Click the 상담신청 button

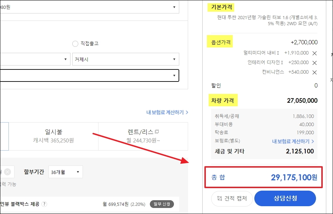[285, 198]
